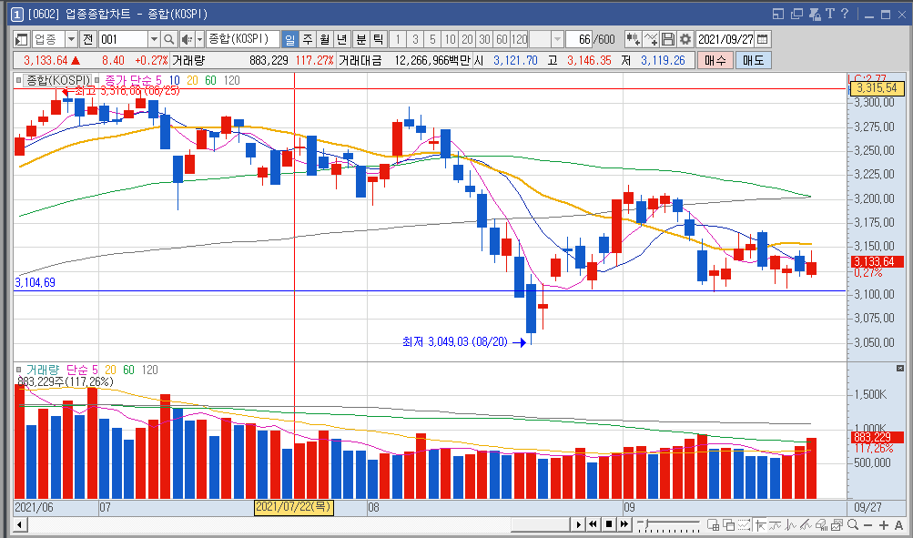The image size is (913, 538).
Task: Click the 001 code input field
Action: pyautogui.click(x=123, y=39)
